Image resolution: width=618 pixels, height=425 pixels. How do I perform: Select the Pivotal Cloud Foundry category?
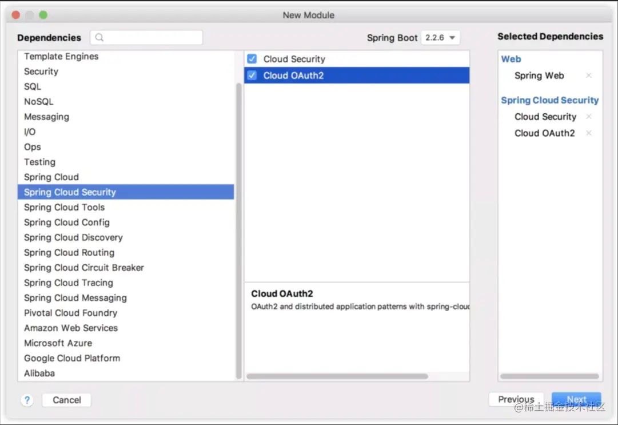(x=126, y=313)
